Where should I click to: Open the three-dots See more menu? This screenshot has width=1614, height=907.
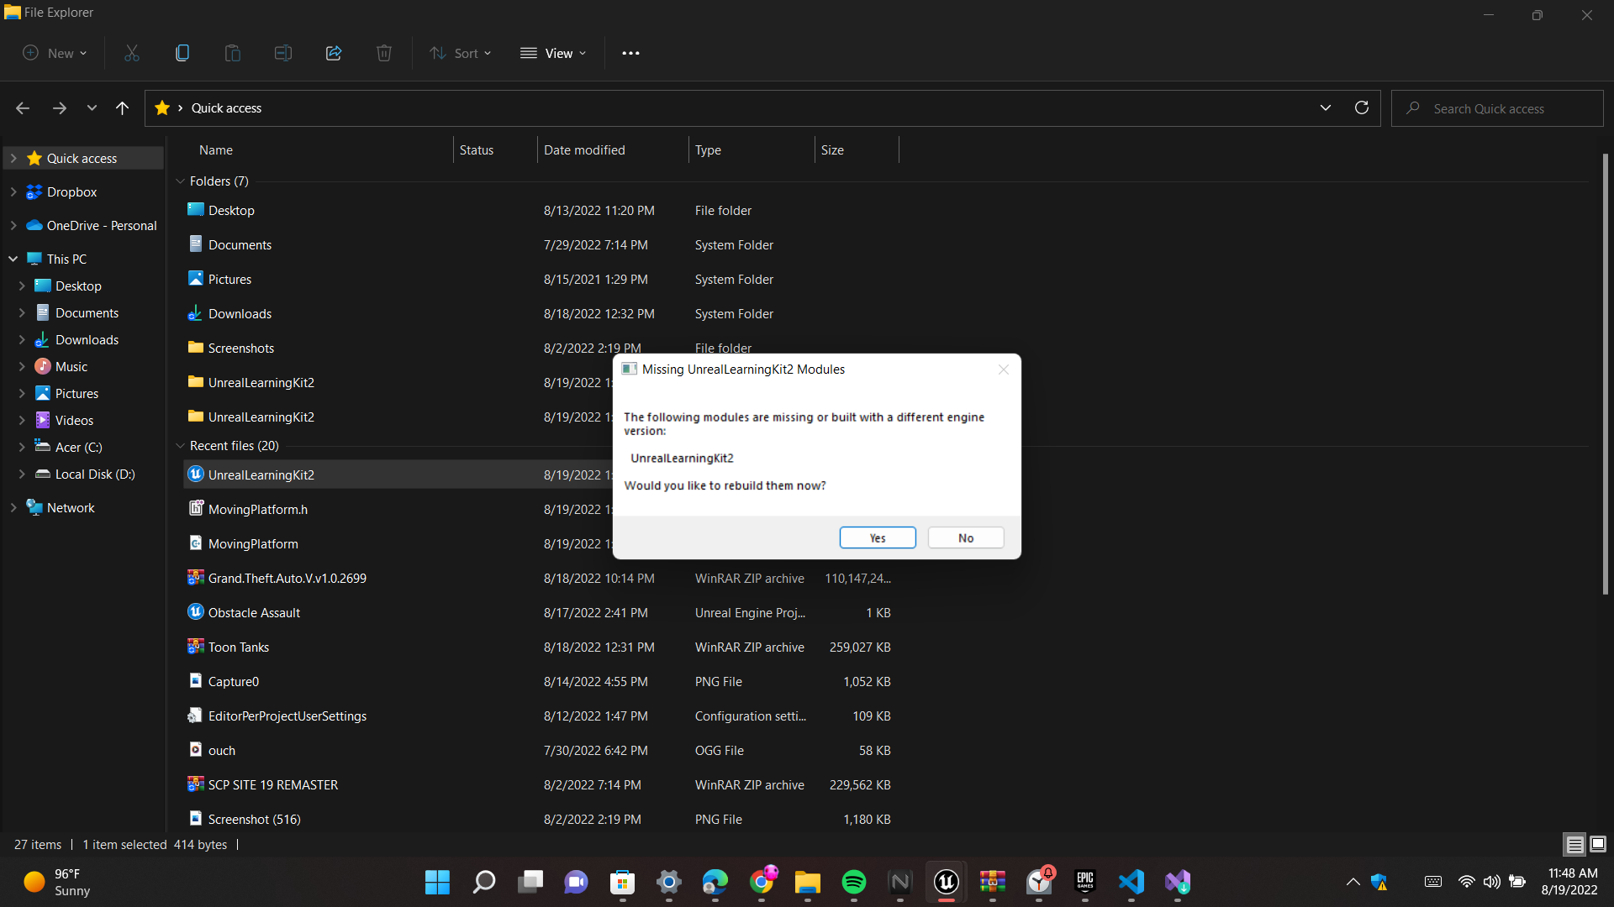pos(630,53)
